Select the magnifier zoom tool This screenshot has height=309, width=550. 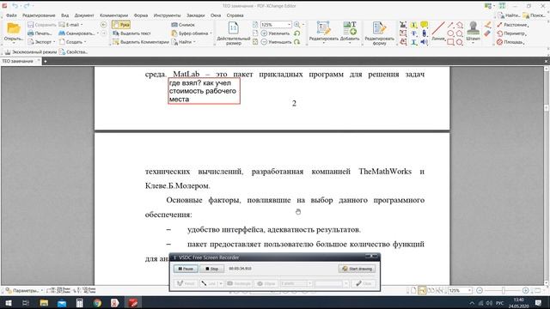297,25
